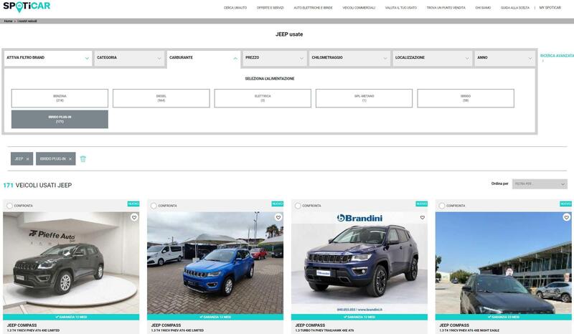The width and height of the screenshot is (574, 334).
Task: Open Auto Elettriche e Ibride menu
Action: coord(313,7)
